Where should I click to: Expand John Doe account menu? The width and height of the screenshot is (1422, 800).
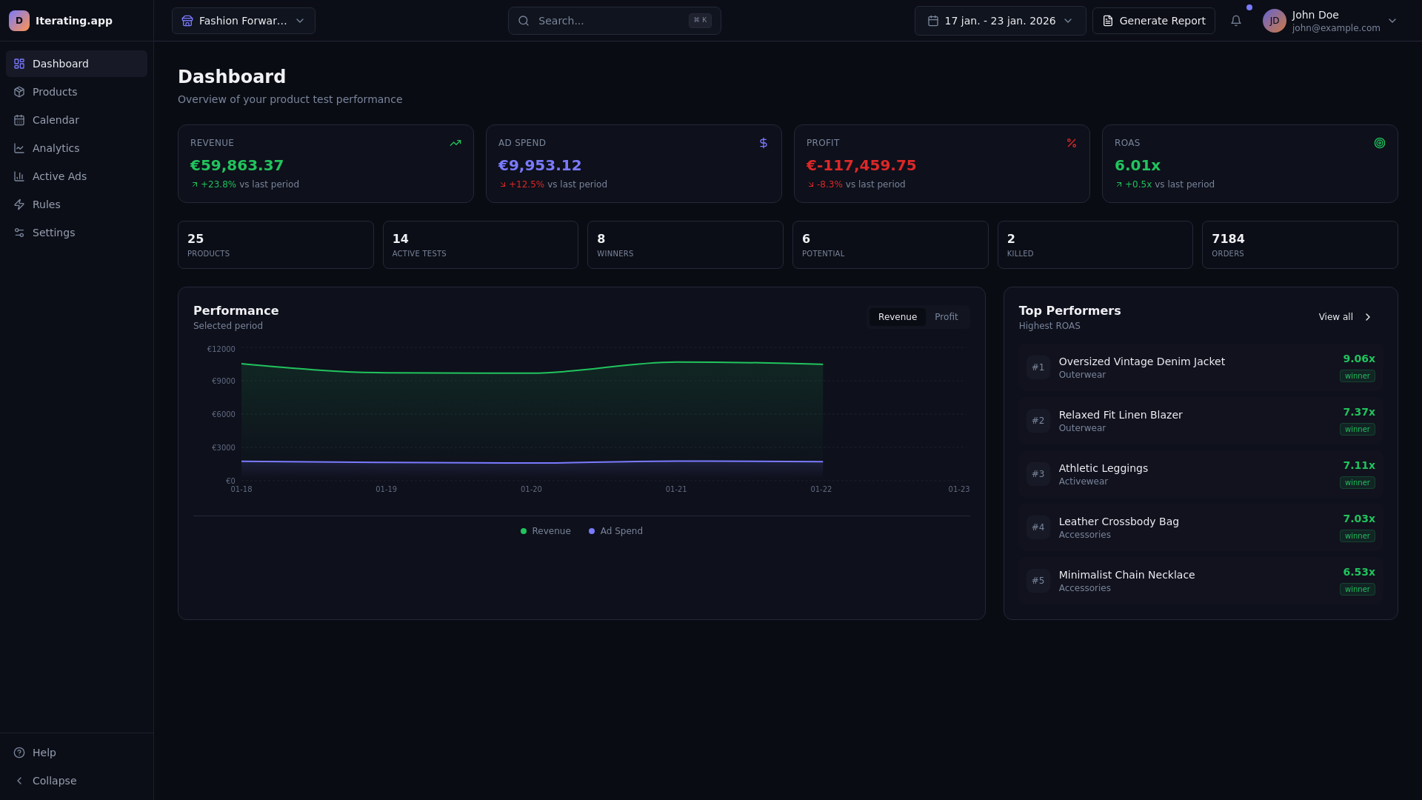[1392, 21]
